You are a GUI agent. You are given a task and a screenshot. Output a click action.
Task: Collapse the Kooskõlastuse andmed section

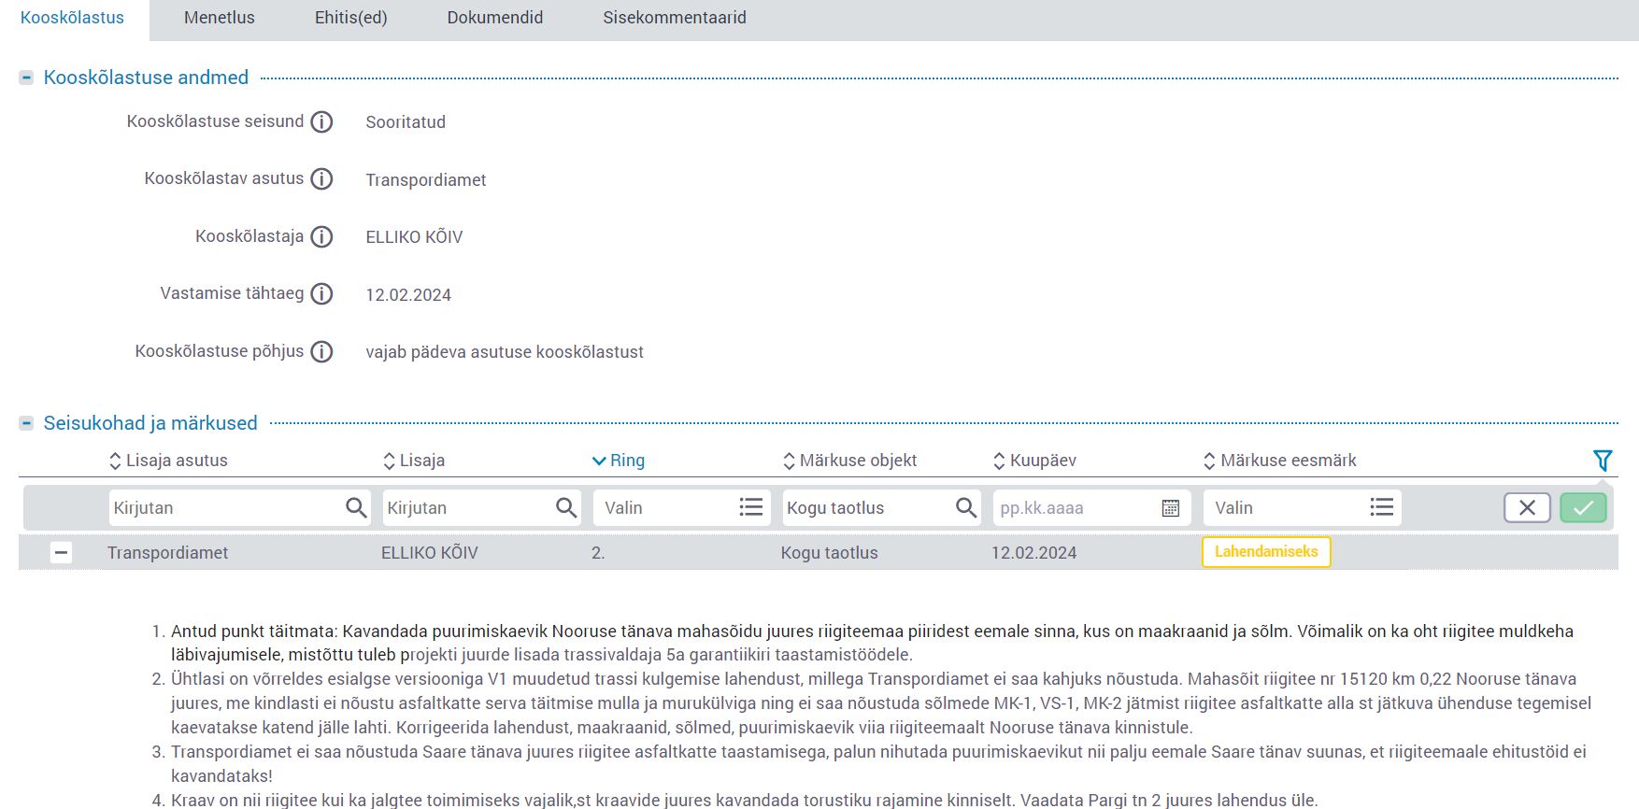[26, 78]
